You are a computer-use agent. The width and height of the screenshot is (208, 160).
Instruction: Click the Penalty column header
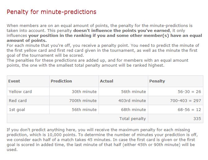(x=175, y=81)
